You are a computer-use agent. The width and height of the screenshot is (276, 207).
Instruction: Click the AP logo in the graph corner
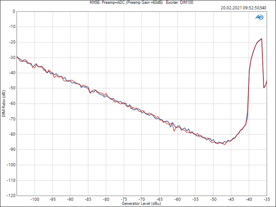(x=259, y=17)
